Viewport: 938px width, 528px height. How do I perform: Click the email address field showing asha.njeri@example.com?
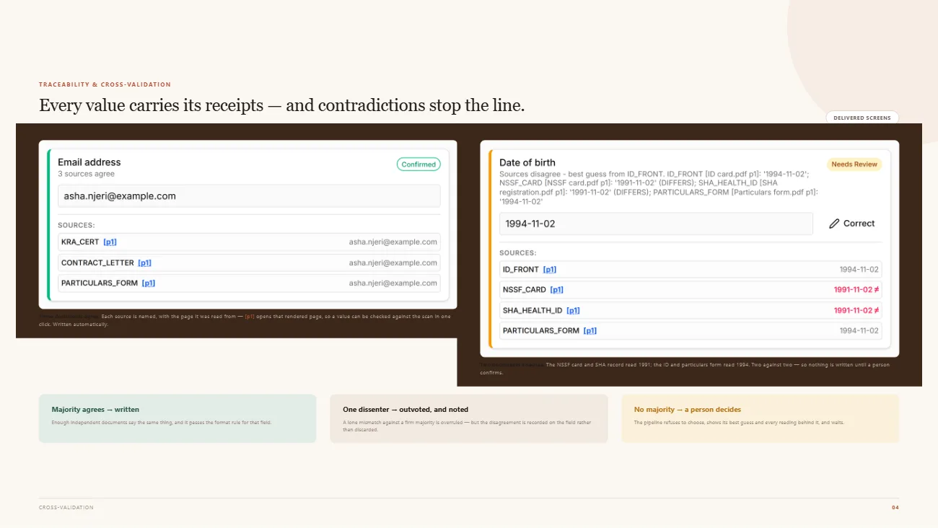point(249,196)
